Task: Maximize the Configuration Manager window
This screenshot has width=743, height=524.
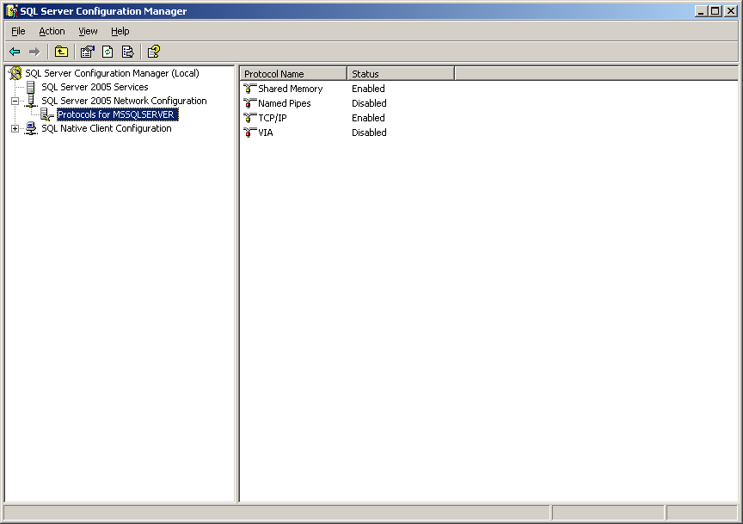Action: (x=715, y=11)
